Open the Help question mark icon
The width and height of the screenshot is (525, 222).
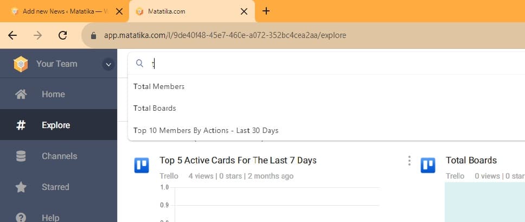21,218
